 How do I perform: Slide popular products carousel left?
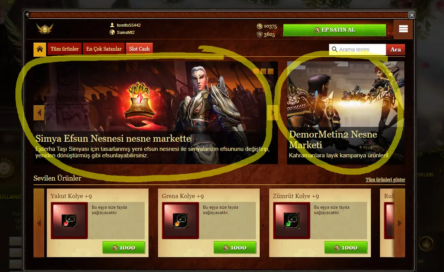pyautogui.click(x=39, y=223)
